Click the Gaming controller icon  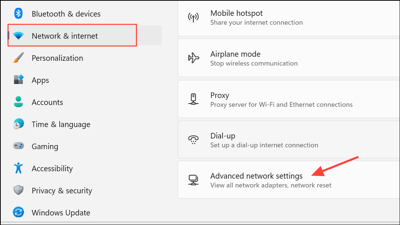coord(18,146)
